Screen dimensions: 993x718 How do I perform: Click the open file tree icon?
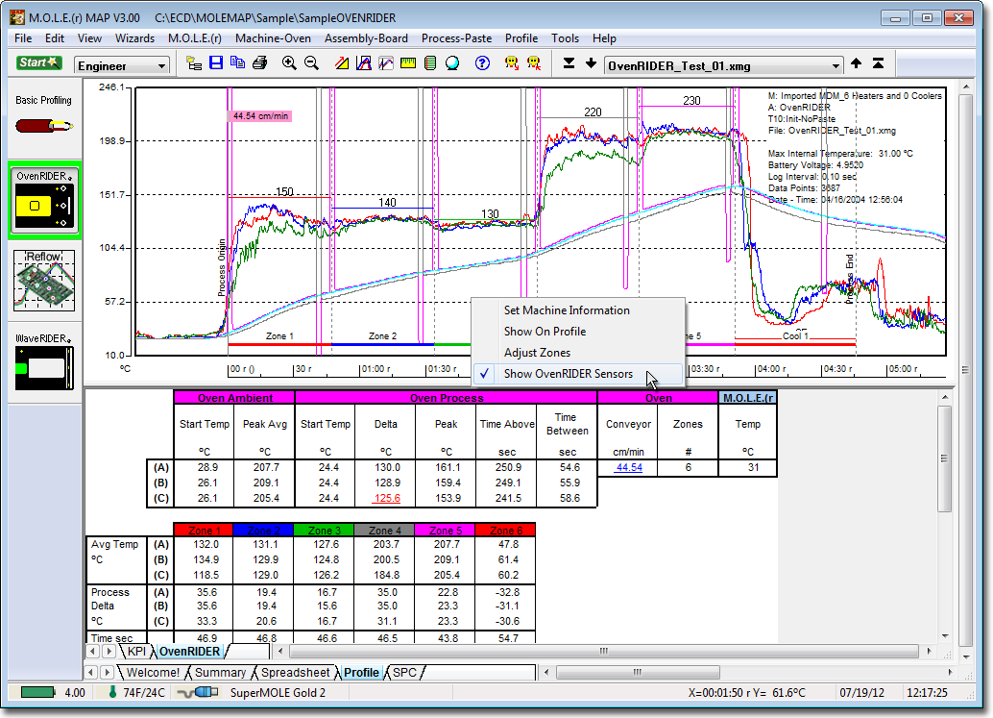click(x=194, y=63)
